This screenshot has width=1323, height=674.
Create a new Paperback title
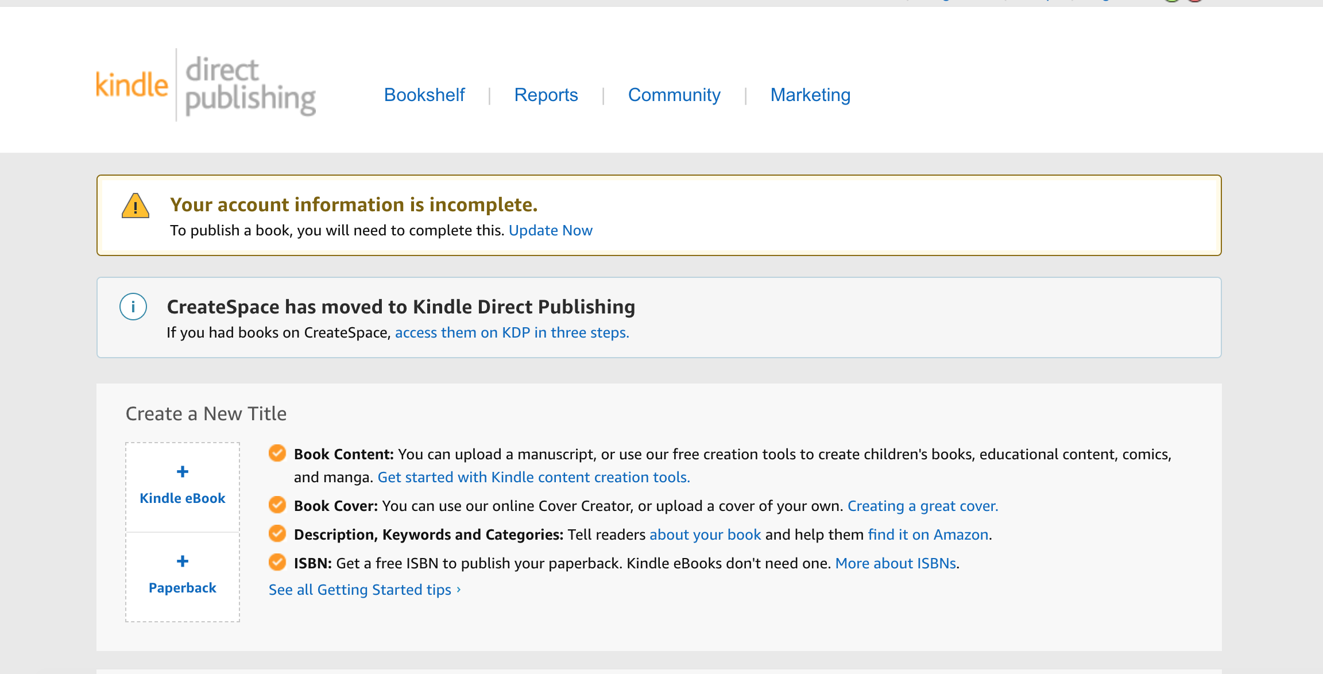coord(183,577)
